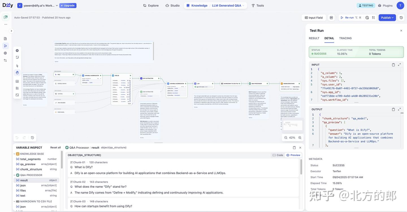Expand the OUTPUT code block to full view
This screenshot has width=407, height=212.
(399, 109)
